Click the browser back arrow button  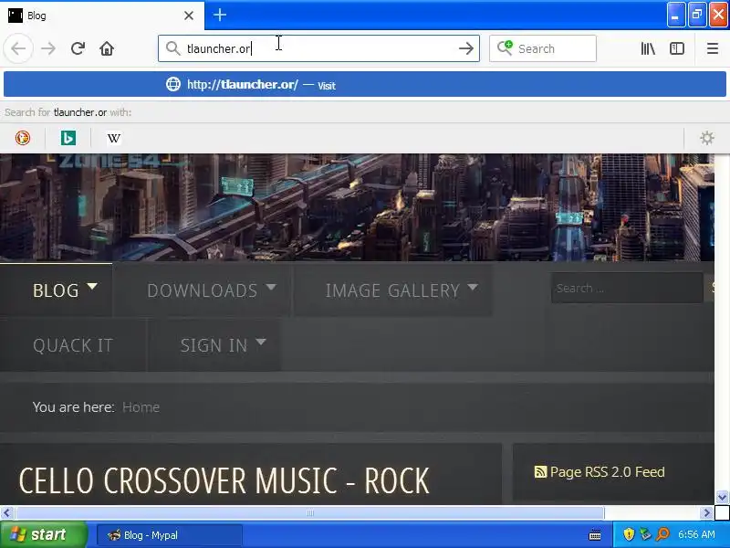point(18,48)
